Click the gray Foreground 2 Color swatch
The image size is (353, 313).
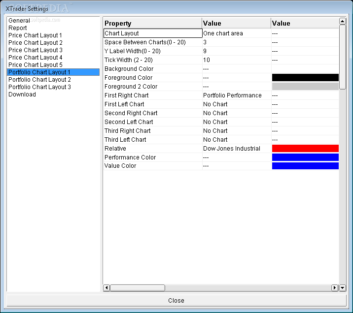click(x=305, y=86)
